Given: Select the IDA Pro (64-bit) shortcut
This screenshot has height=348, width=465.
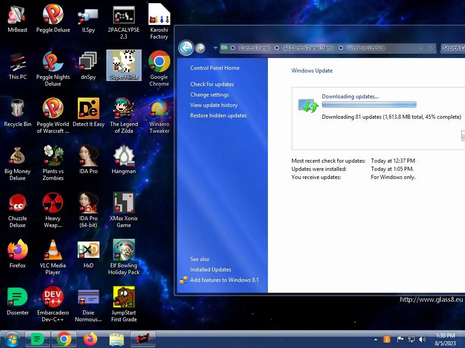Looking at the screenshot, I should tap(89, 210).
